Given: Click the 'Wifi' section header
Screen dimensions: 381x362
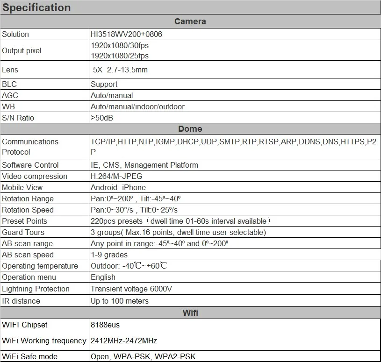Looking at the screenshot, I should 190,312.
